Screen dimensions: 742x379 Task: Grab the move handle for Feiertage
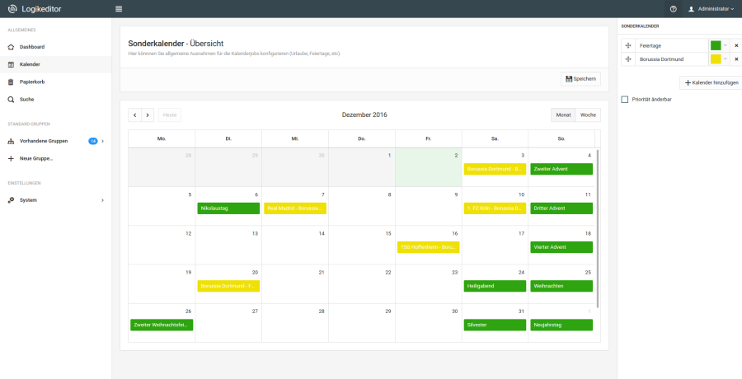(x=628, y=46)
